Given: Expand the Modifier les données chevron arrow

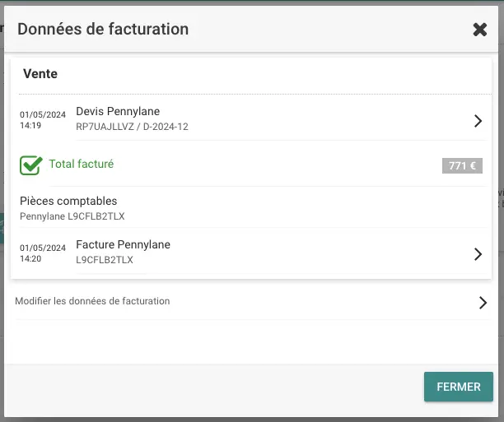Looking at the screenshot, I should (x=483, y=302).
